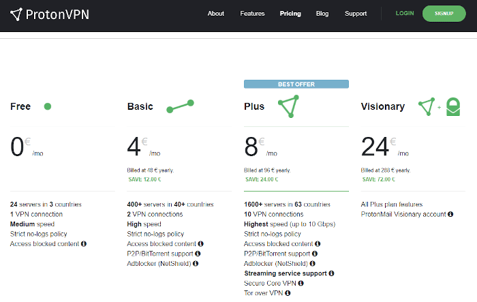Click 'Billed at 96 € yearly' text
477x302 pixels.
(267, 170)
